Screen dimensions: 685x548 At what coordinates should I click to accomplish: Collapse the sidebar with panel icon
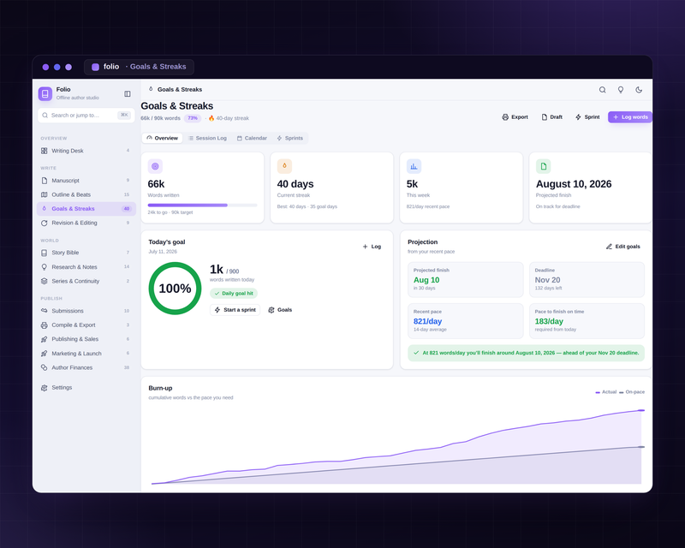pos(127,93)
